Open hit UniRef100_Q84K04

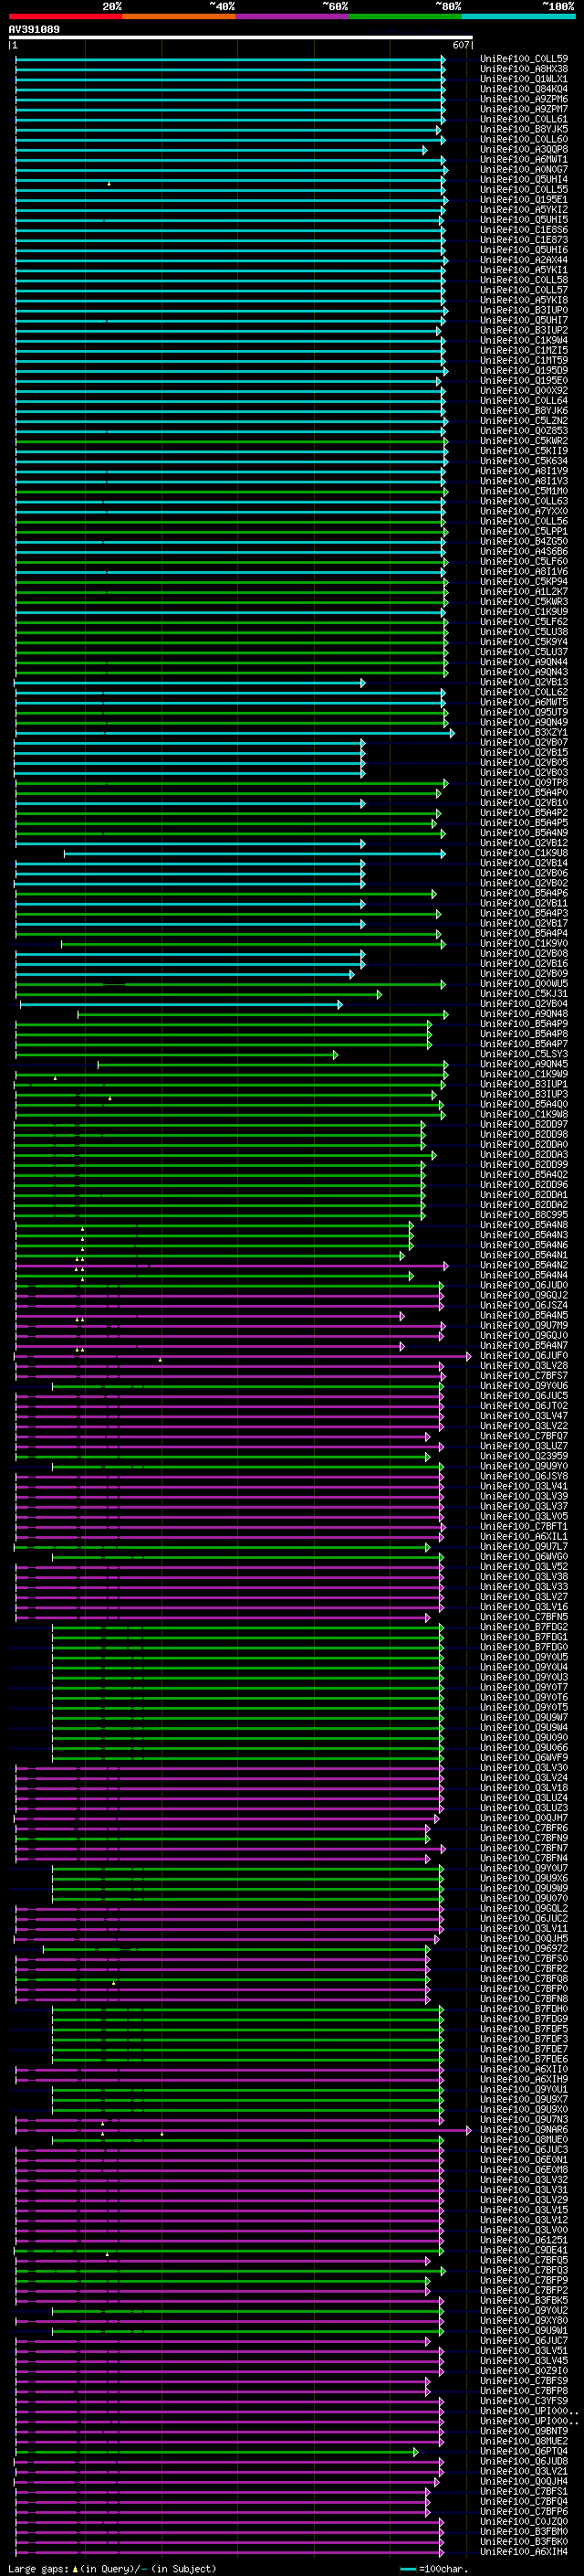tap(524, 89)
